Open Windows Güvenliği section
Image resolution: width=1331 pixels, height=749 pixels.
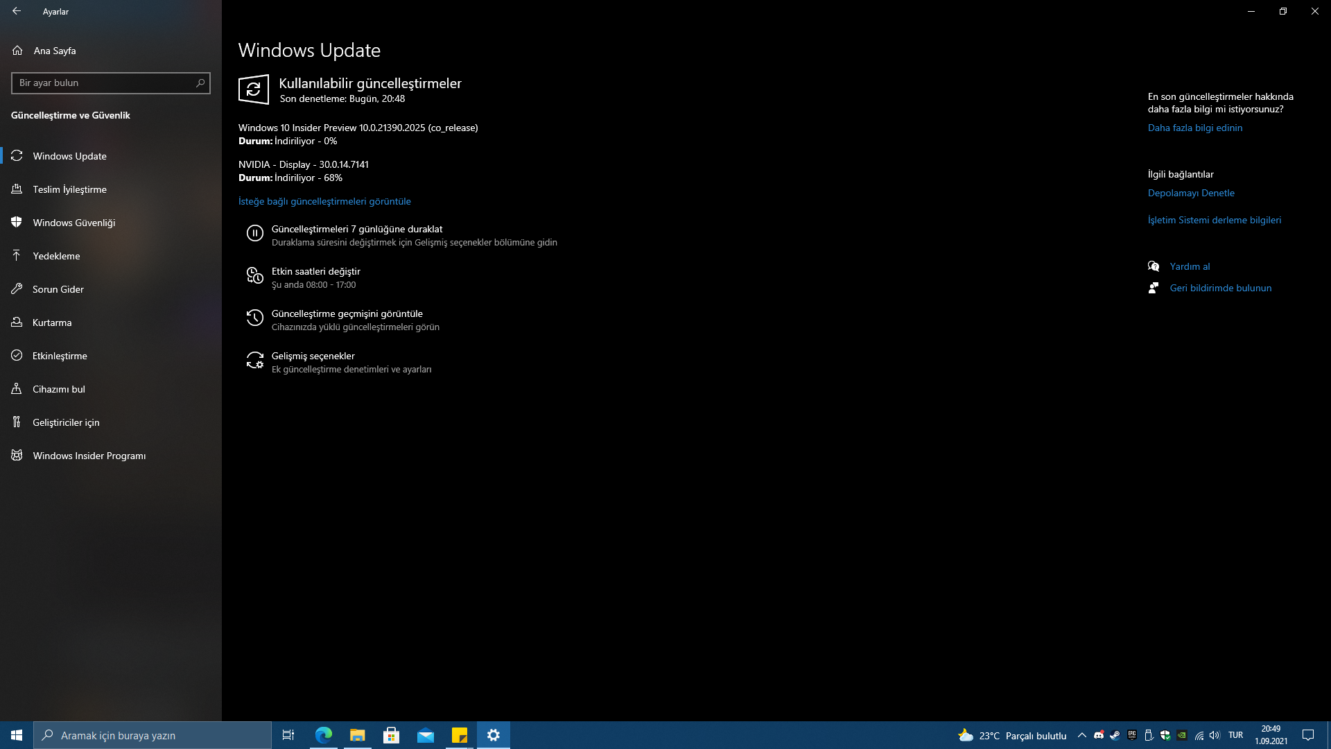click(x=73, y=223)
